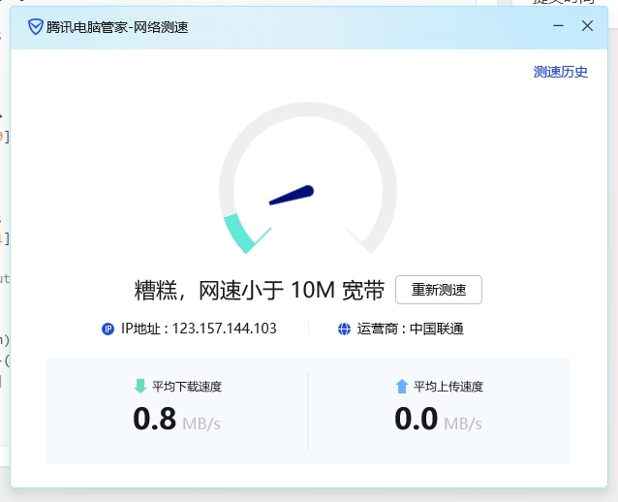Click the blue upload arrow icon
This screenshot has height=502, width=618.
click(x=402, y=386)
